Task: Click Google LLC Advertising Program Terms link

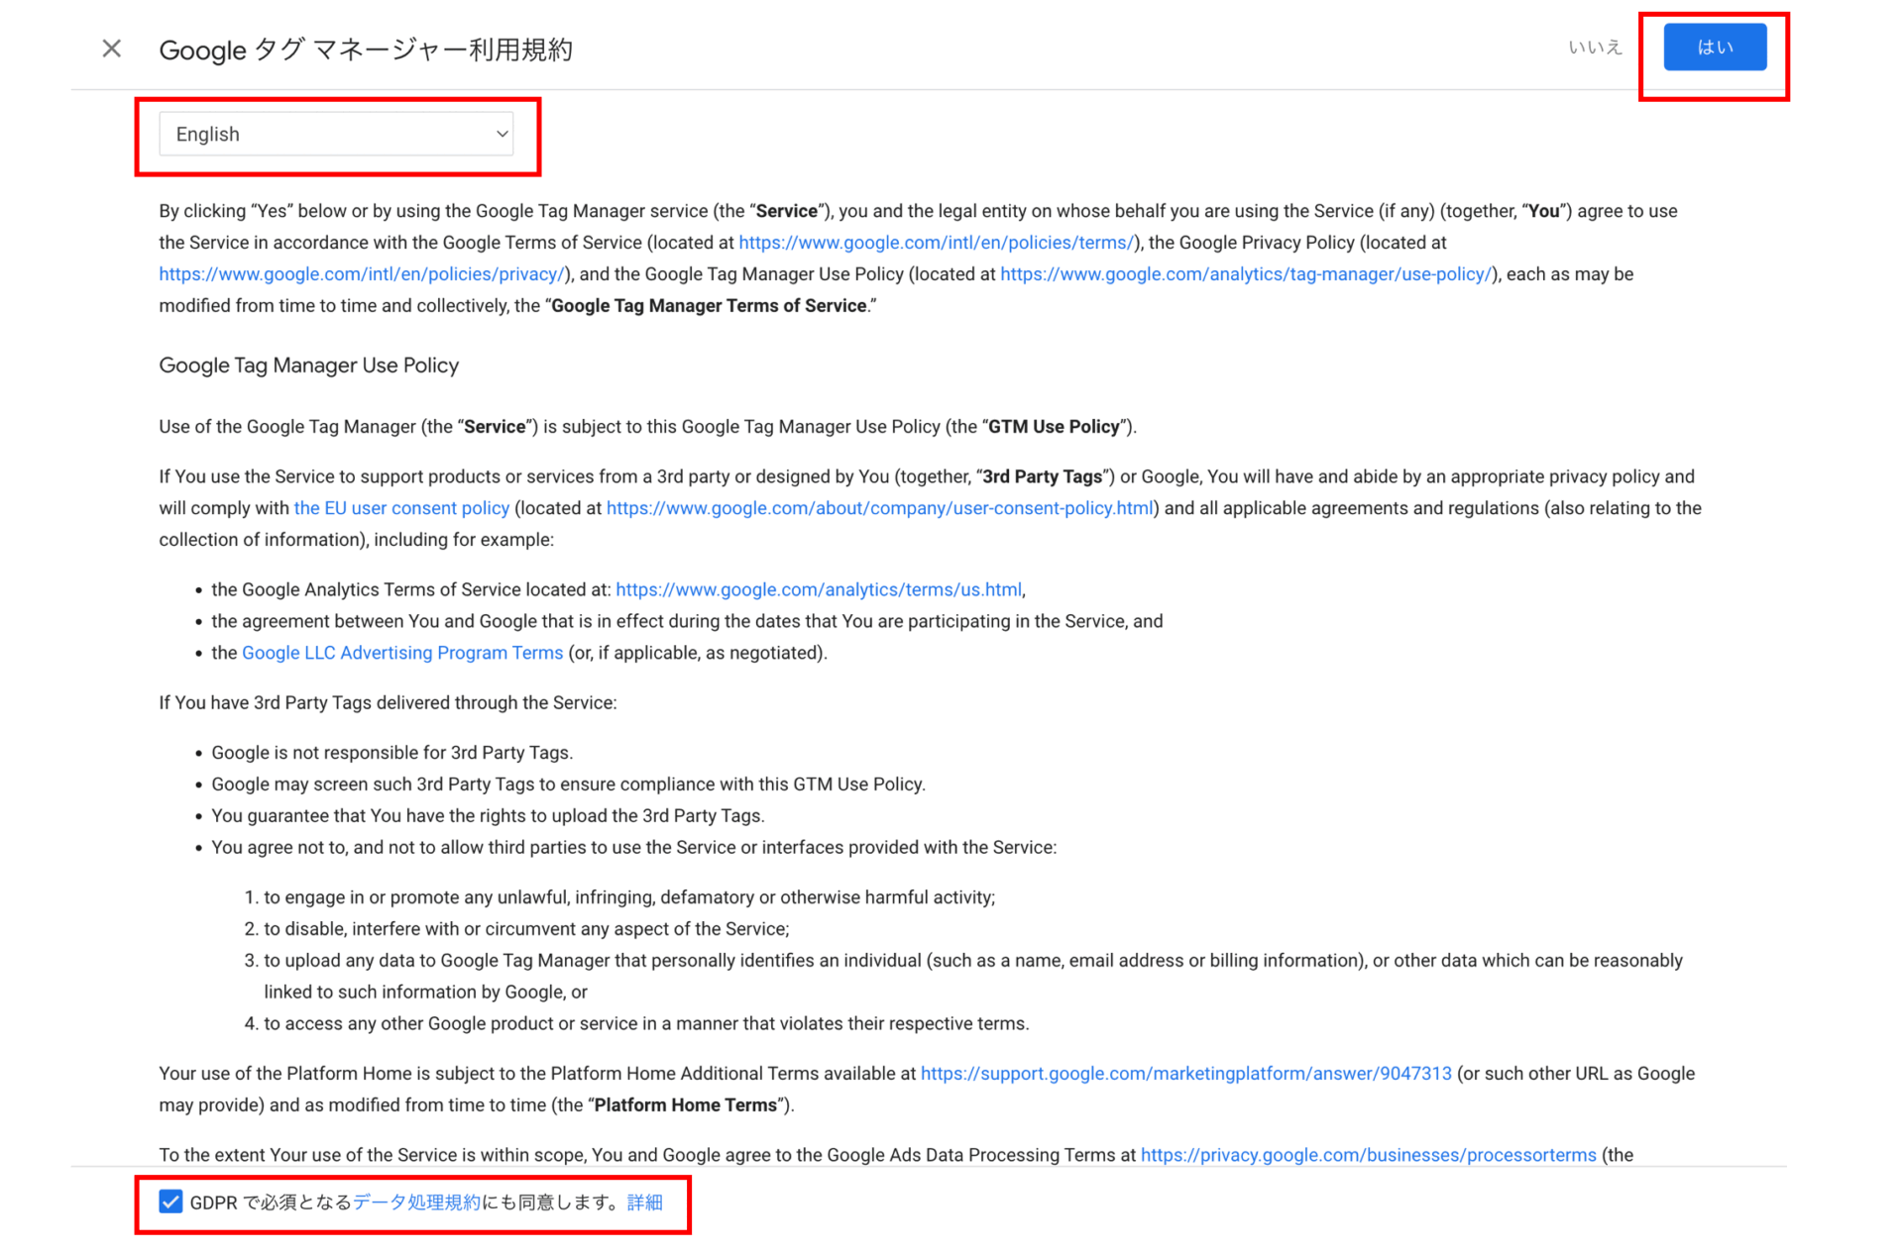Action: click(x=402, y=653)
